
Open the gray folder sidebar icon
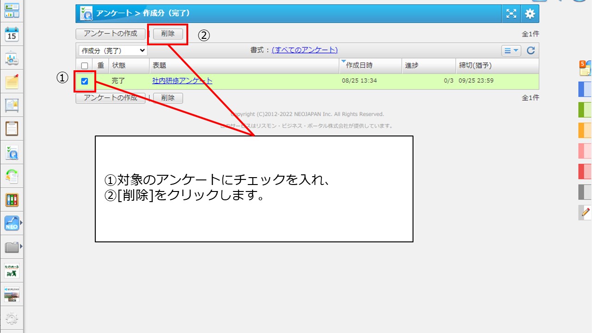[12, 247]
